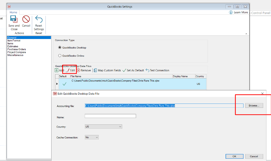The image size is (271, 161).
Task: Select Estimates in the settings list
Action: tap(13, 46)
